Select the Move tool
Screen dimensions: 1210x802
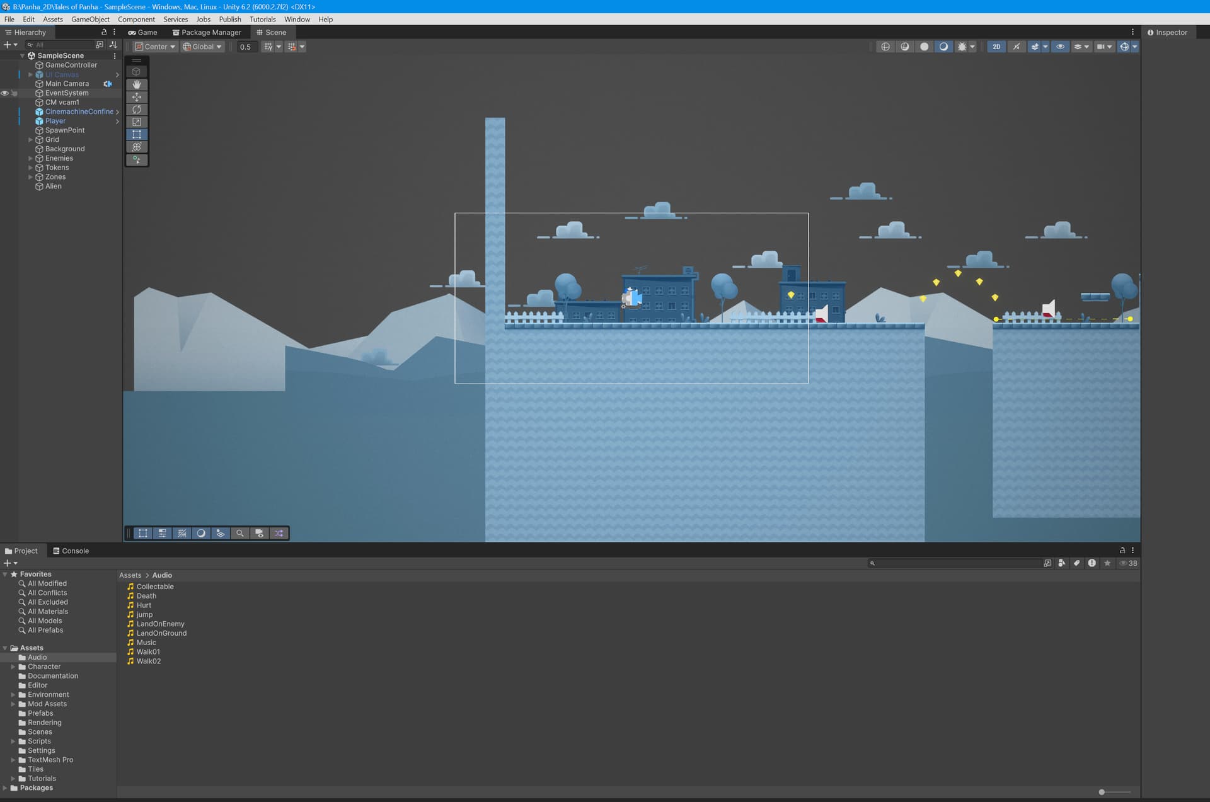point(137,97)
